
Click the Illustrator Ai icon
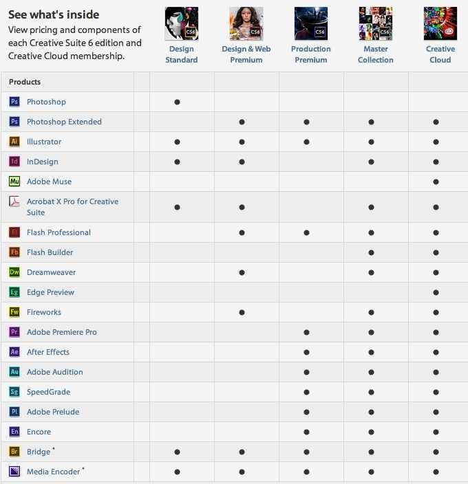(x=14, y=142)
